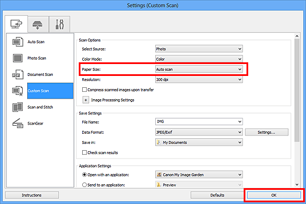Open the Select Source dropdown
The height and width of the screenshot is (204, 306).
click(199, 49)
